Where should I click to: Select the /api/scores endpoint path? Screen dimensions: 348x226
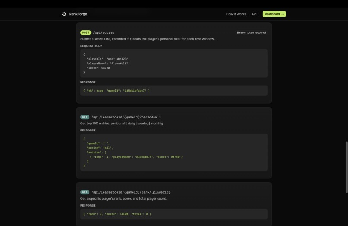104,33
